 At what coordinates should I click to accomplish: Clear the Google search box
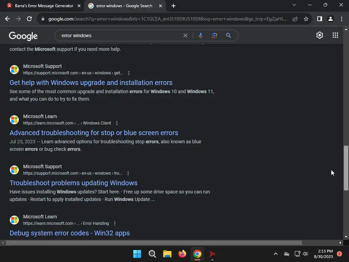coord(185,35)
